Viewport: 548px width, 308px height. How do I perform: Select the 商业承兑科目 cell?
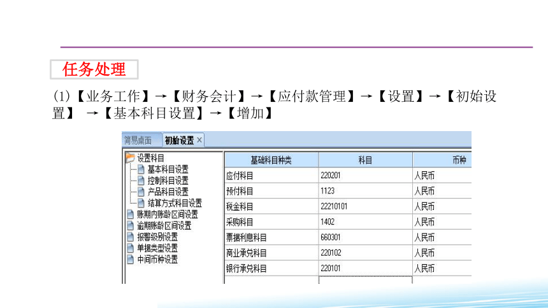coord(271,253)
